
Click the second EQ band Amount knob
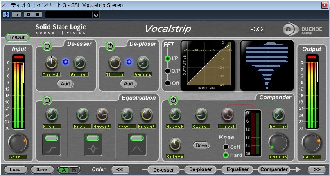(x=102, y=114)
